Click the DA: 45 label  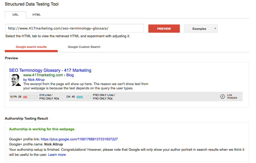click(x=71, y=97)
